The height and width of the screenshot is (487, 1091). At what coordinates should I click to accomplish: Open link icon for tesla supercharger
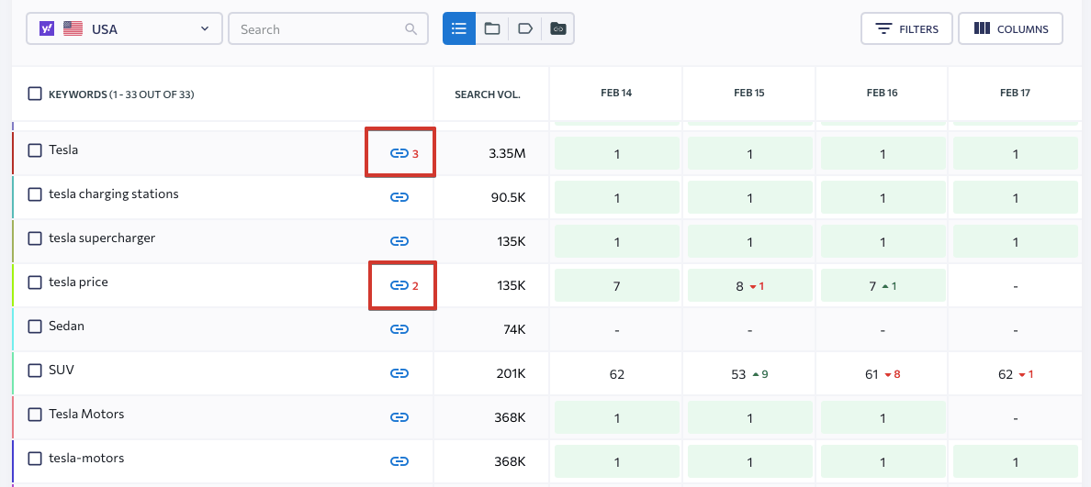point(399,241)
